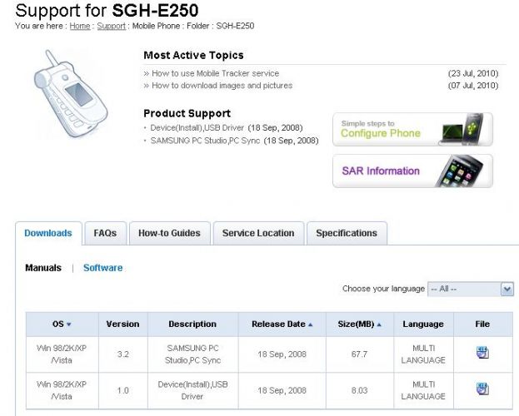Download the USB Driver file icon
The height and width of the screenshot is (416, 519).
click(482, 389)
